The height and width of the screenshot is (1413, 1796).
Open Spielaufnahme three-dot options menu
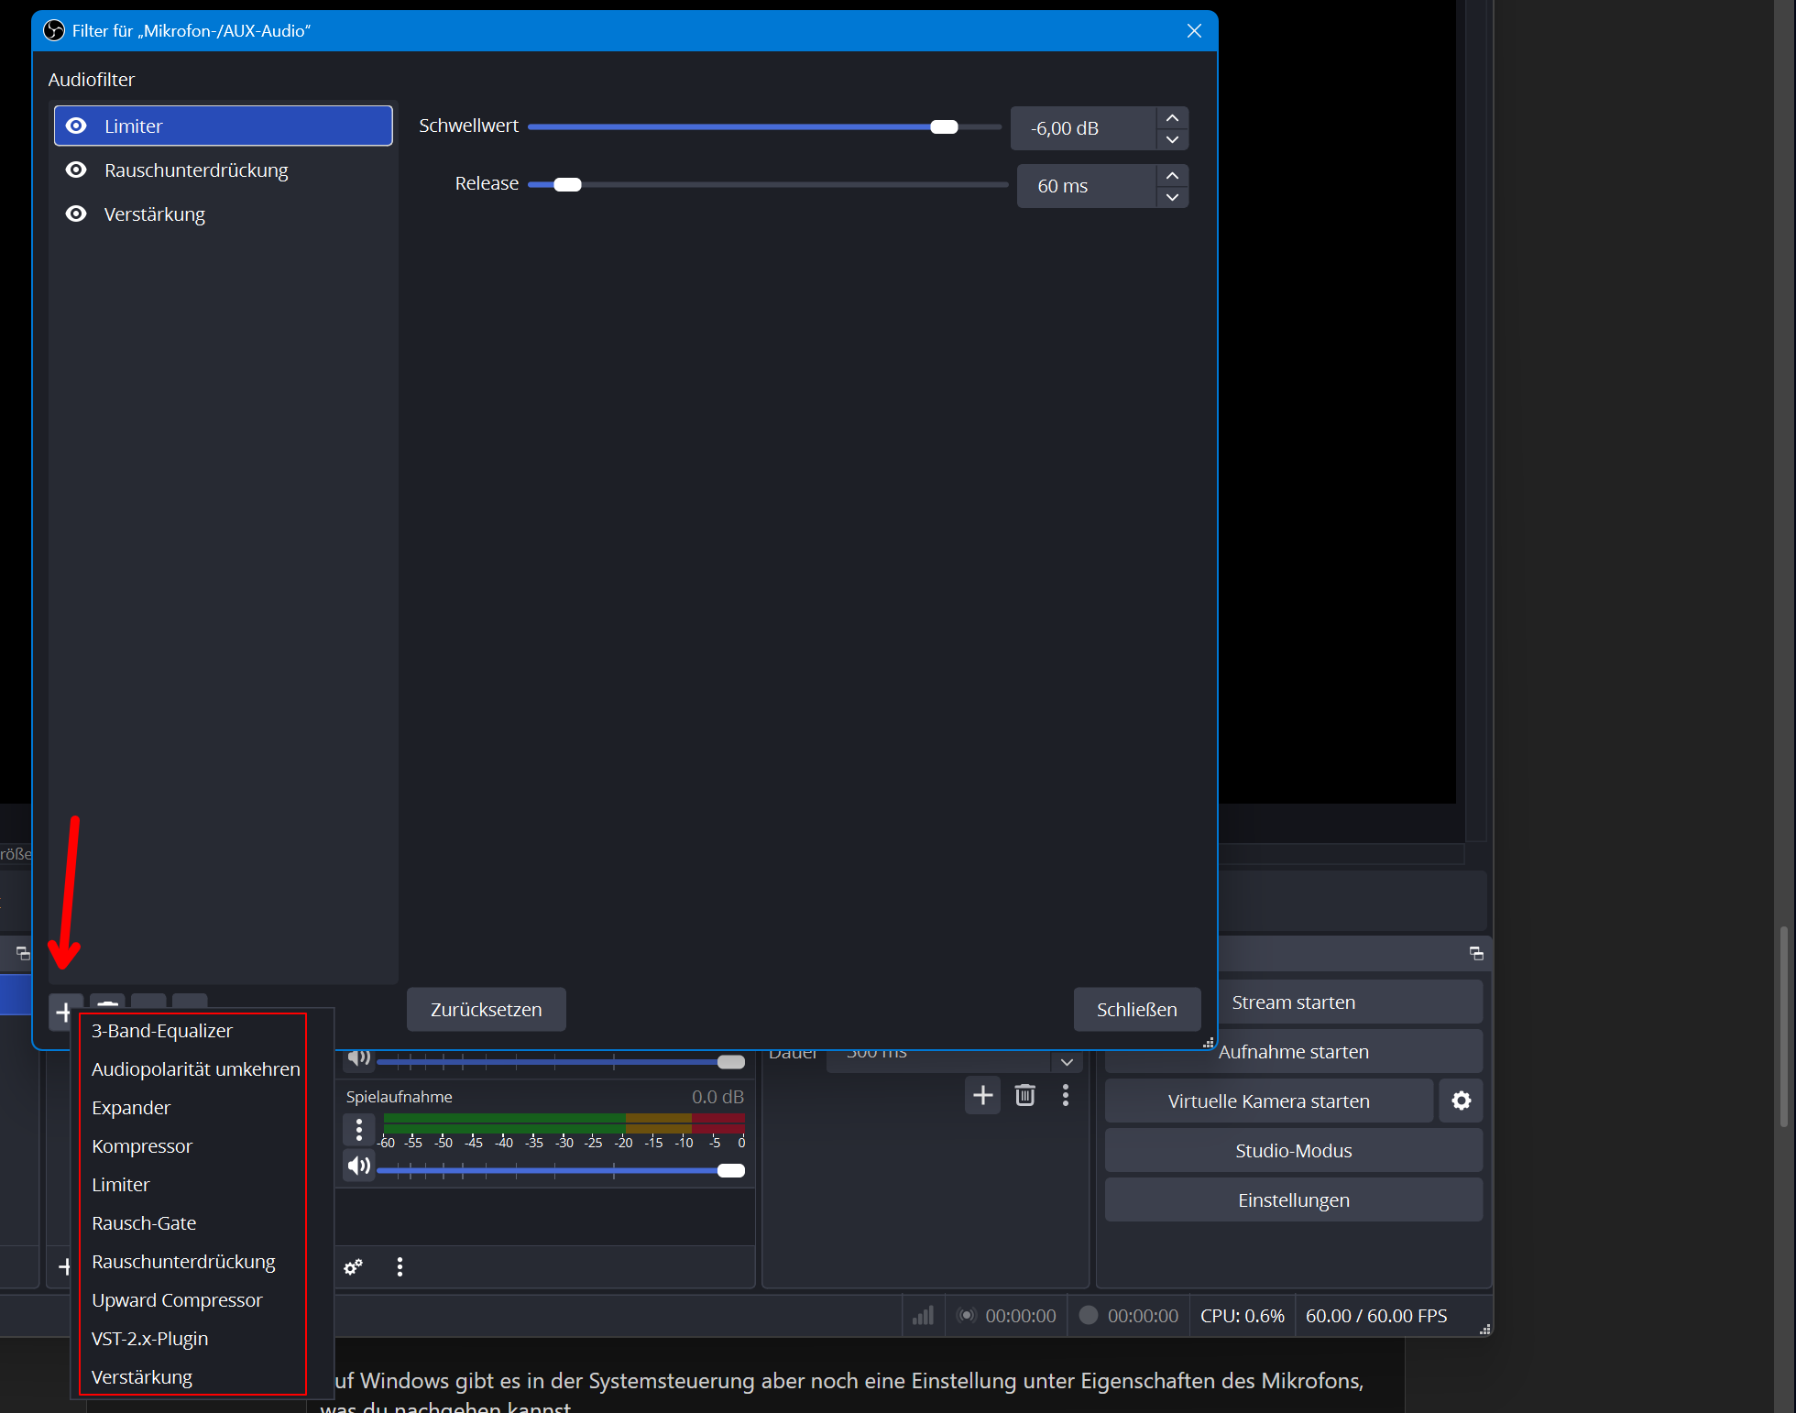coord(359,1129)
